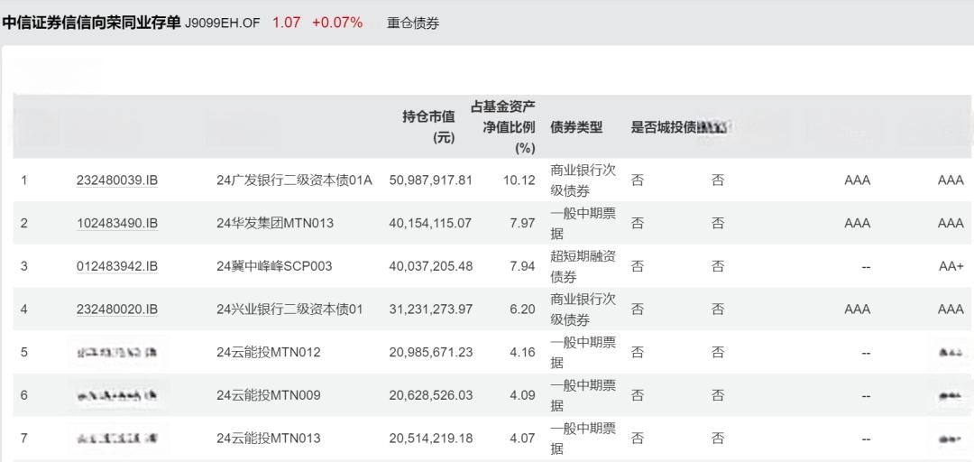Image resolution: width=974 pixels, height=462 pixels.
Task: Click the 10.12 percentage cell
Action: [x=519, y=180]
